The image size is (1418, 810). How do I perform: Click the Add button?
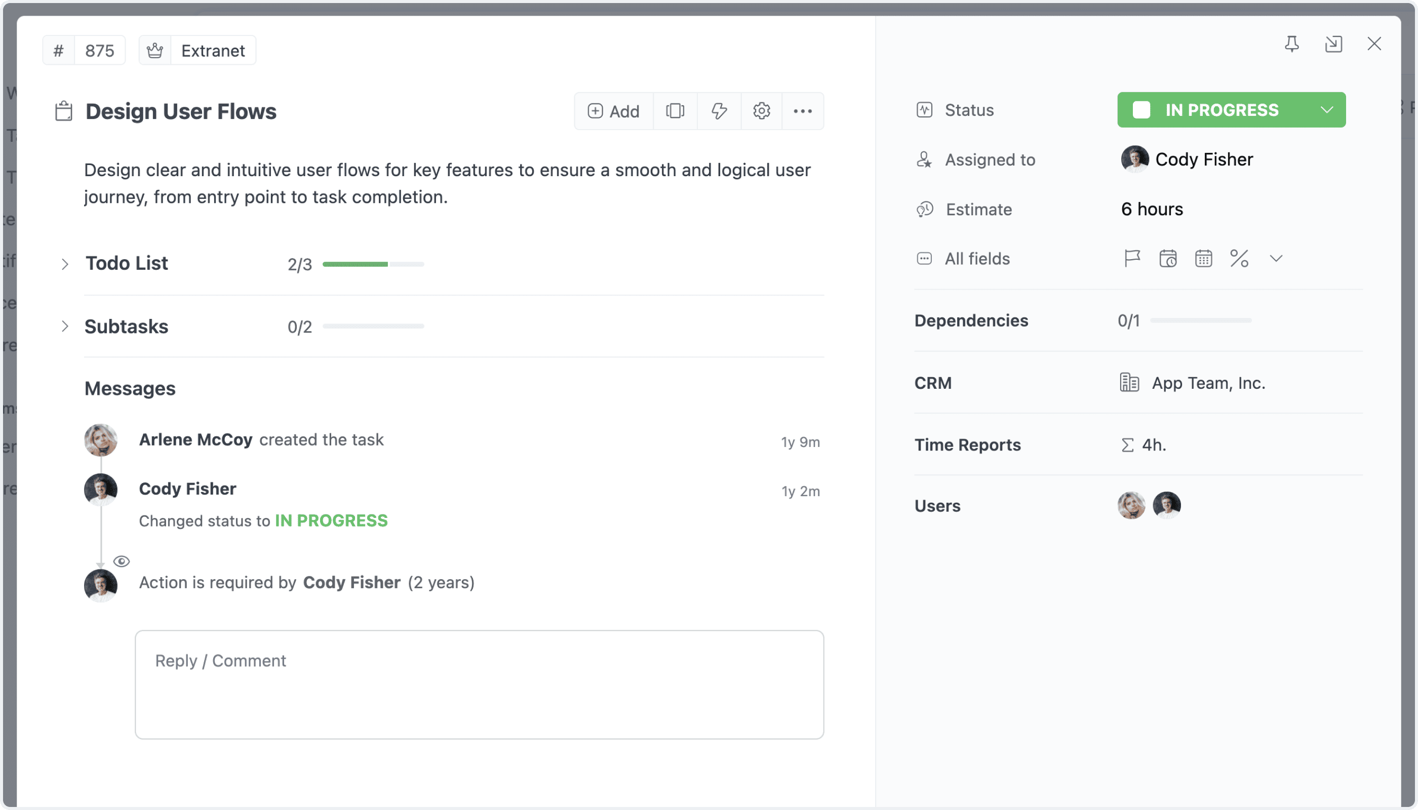[x=613, y=111]
